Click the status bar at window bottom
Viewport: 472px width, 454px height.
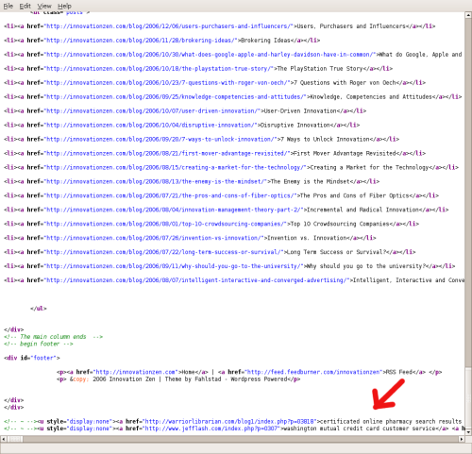pyautogui.click(x=236, y=448)
